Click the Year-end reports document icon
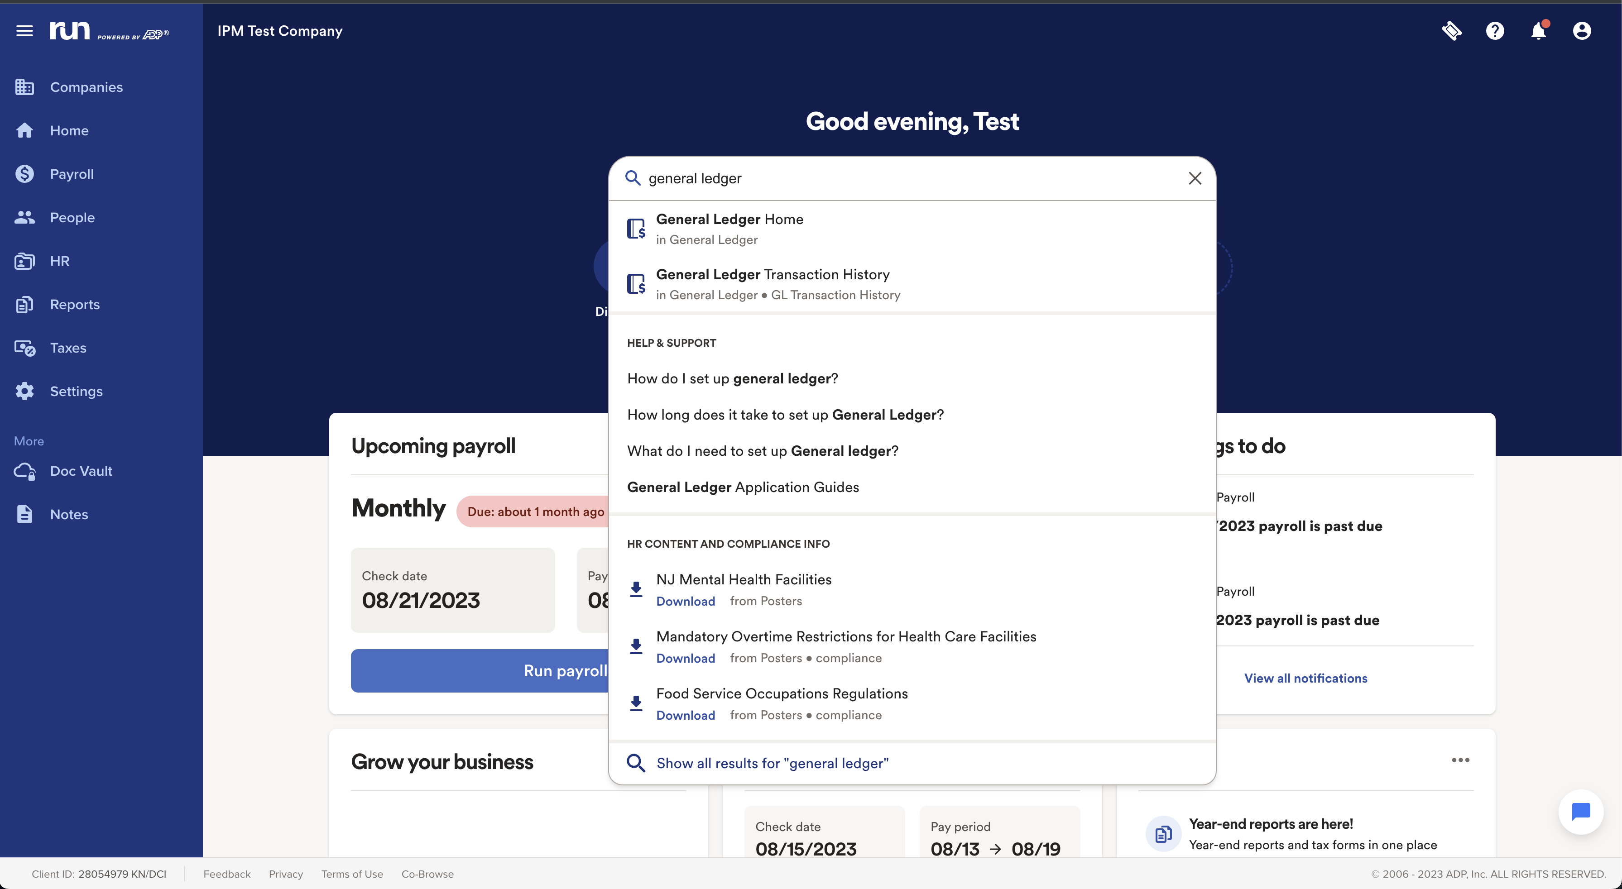This screenshot has width=1622, height=889. tap(1163, 834)
